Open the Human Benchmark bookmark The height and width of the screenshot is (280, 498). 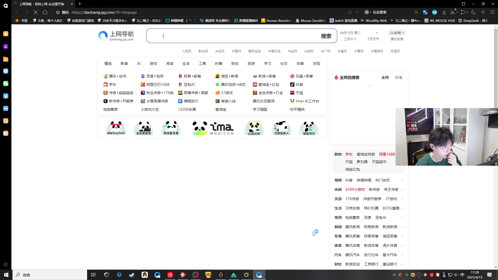pos(276,20)
